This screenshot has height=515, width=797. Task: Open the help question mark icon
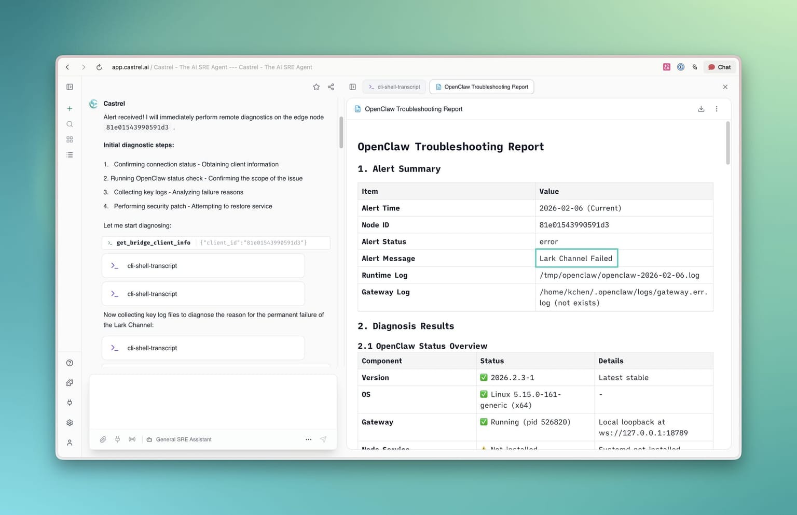click(70, 363)
